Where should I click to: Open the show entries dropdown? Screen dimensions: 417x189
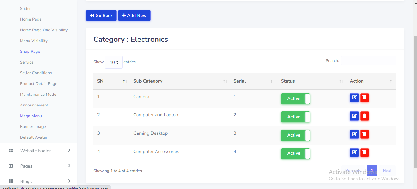pyautogui.click(x=114, y=62)
